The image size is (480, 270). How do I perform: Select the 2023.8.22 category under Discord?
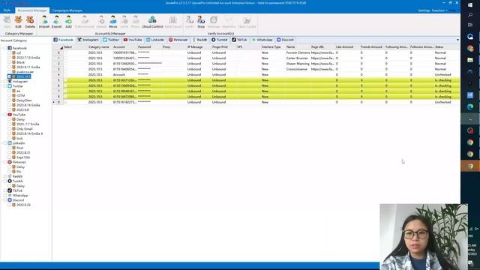point(23,205)
